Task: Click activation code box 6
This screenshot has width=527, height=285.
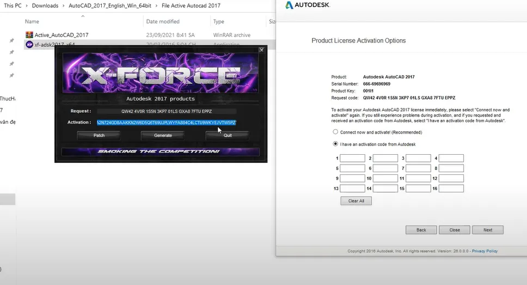Action: point(385,168)
